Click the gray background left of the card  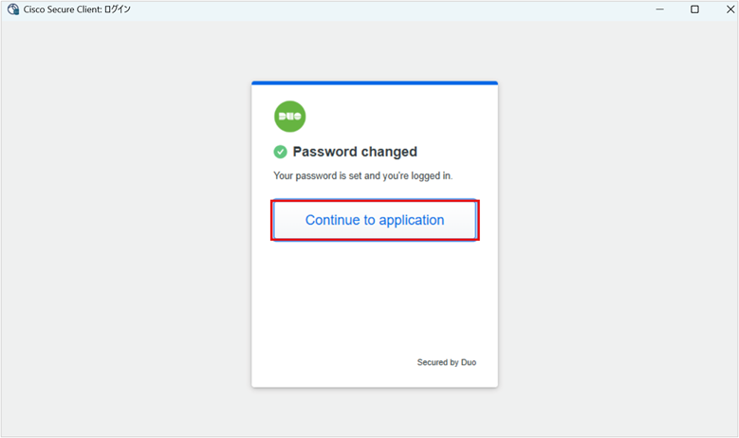(123, 237)
